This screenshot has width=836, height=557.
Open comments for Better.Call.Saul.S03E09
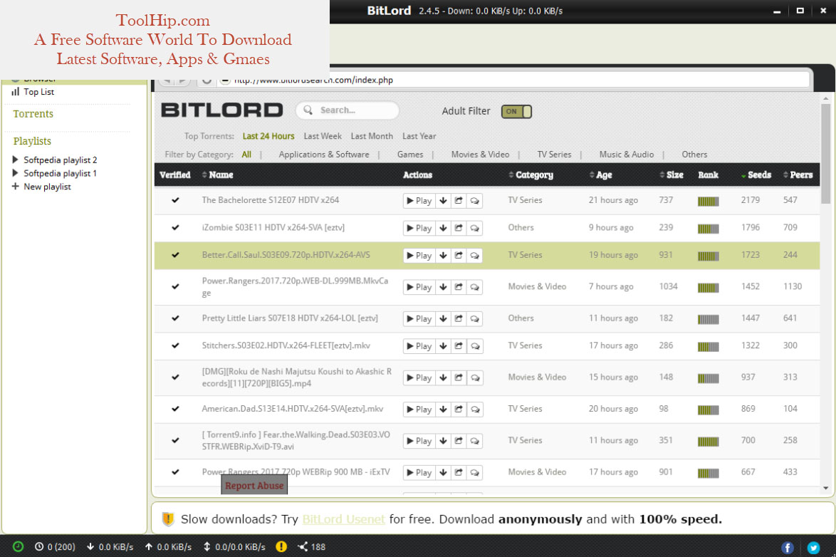tap(474, 256)
